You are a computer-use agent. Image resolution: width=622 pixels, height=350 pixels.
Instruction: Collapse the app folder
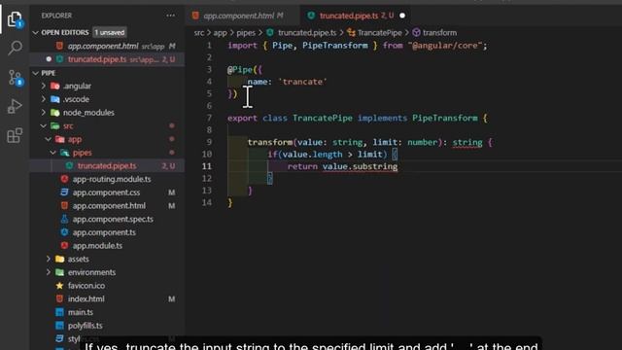(x=49, y=139)
